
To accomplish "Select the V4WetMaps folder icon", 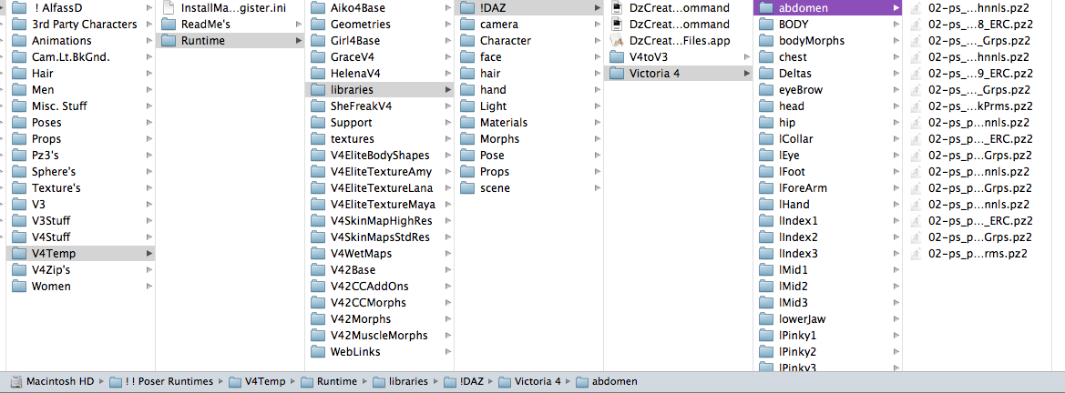I will [319, 254].
